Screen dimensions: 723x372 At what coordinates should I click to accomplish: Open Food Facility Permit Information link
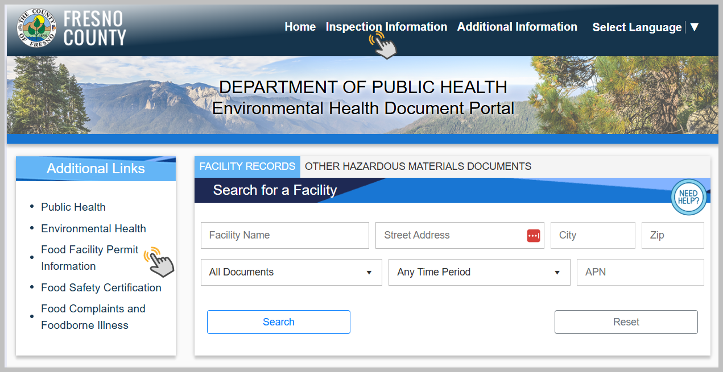click(89, 258)
